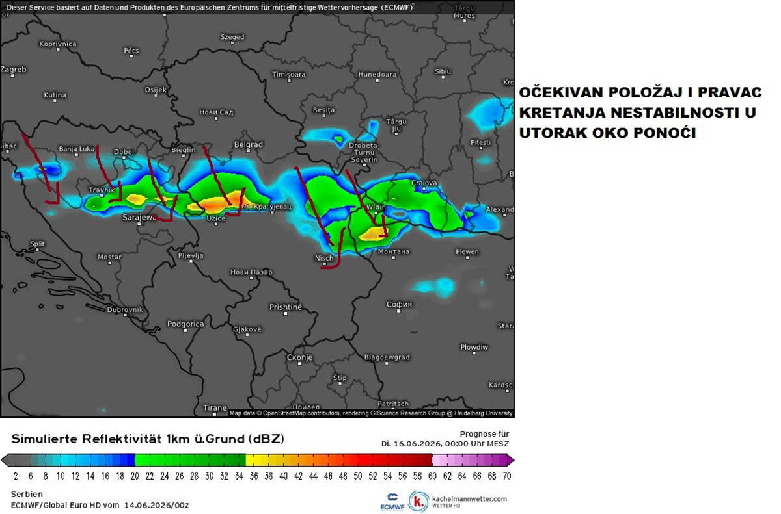The width and height of the screenshot is (781, 514).
Task: Select the Pljevlja city label
Action: (191, 255)
